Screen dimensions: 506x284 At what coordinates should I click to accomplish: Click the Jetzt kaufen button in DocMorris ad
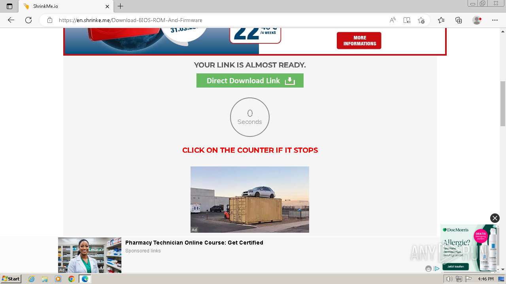456,267
